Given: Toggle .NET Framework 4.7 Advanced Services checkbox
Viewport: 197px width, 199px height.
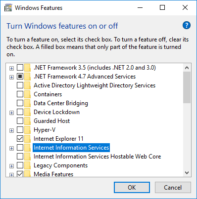Looking at the screenshot, I should [x=20, y=77].
